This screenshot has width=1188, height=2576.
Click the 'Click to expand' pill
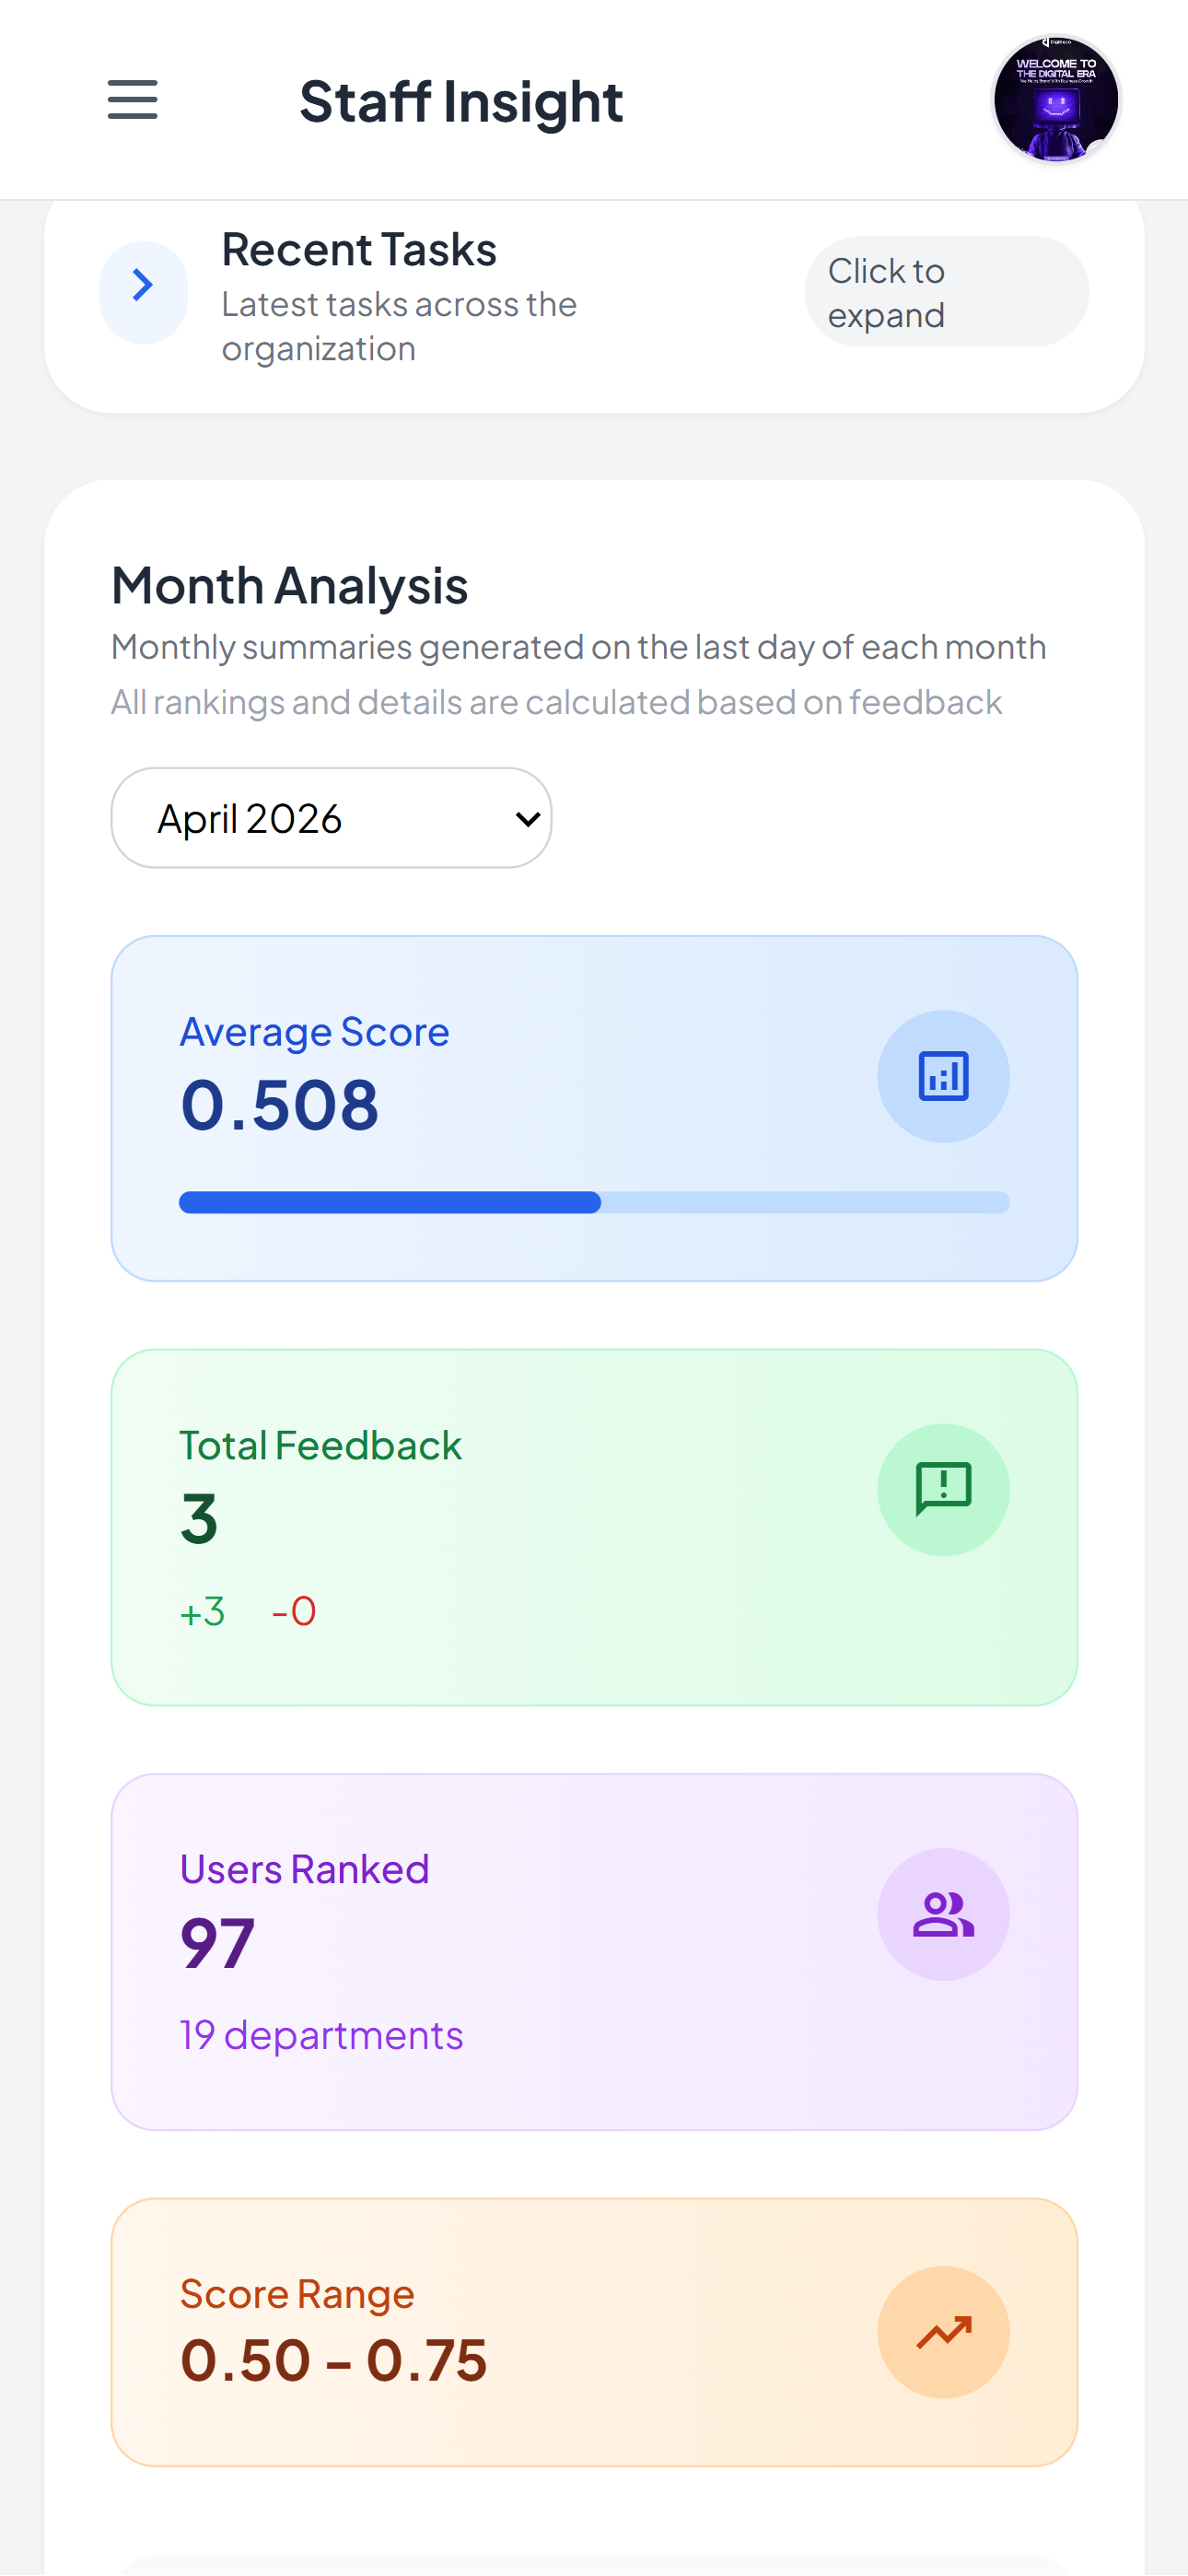(946, 292)
